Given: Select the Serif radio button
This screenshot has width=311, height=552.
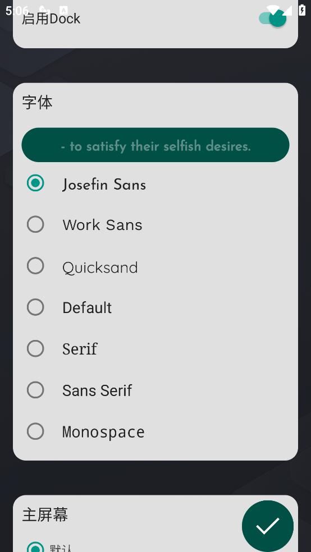Looking at the screenshot, I should [x=35, y=348].
